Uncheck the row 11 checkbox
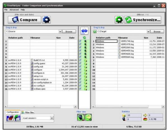 [x=80, y=73]
